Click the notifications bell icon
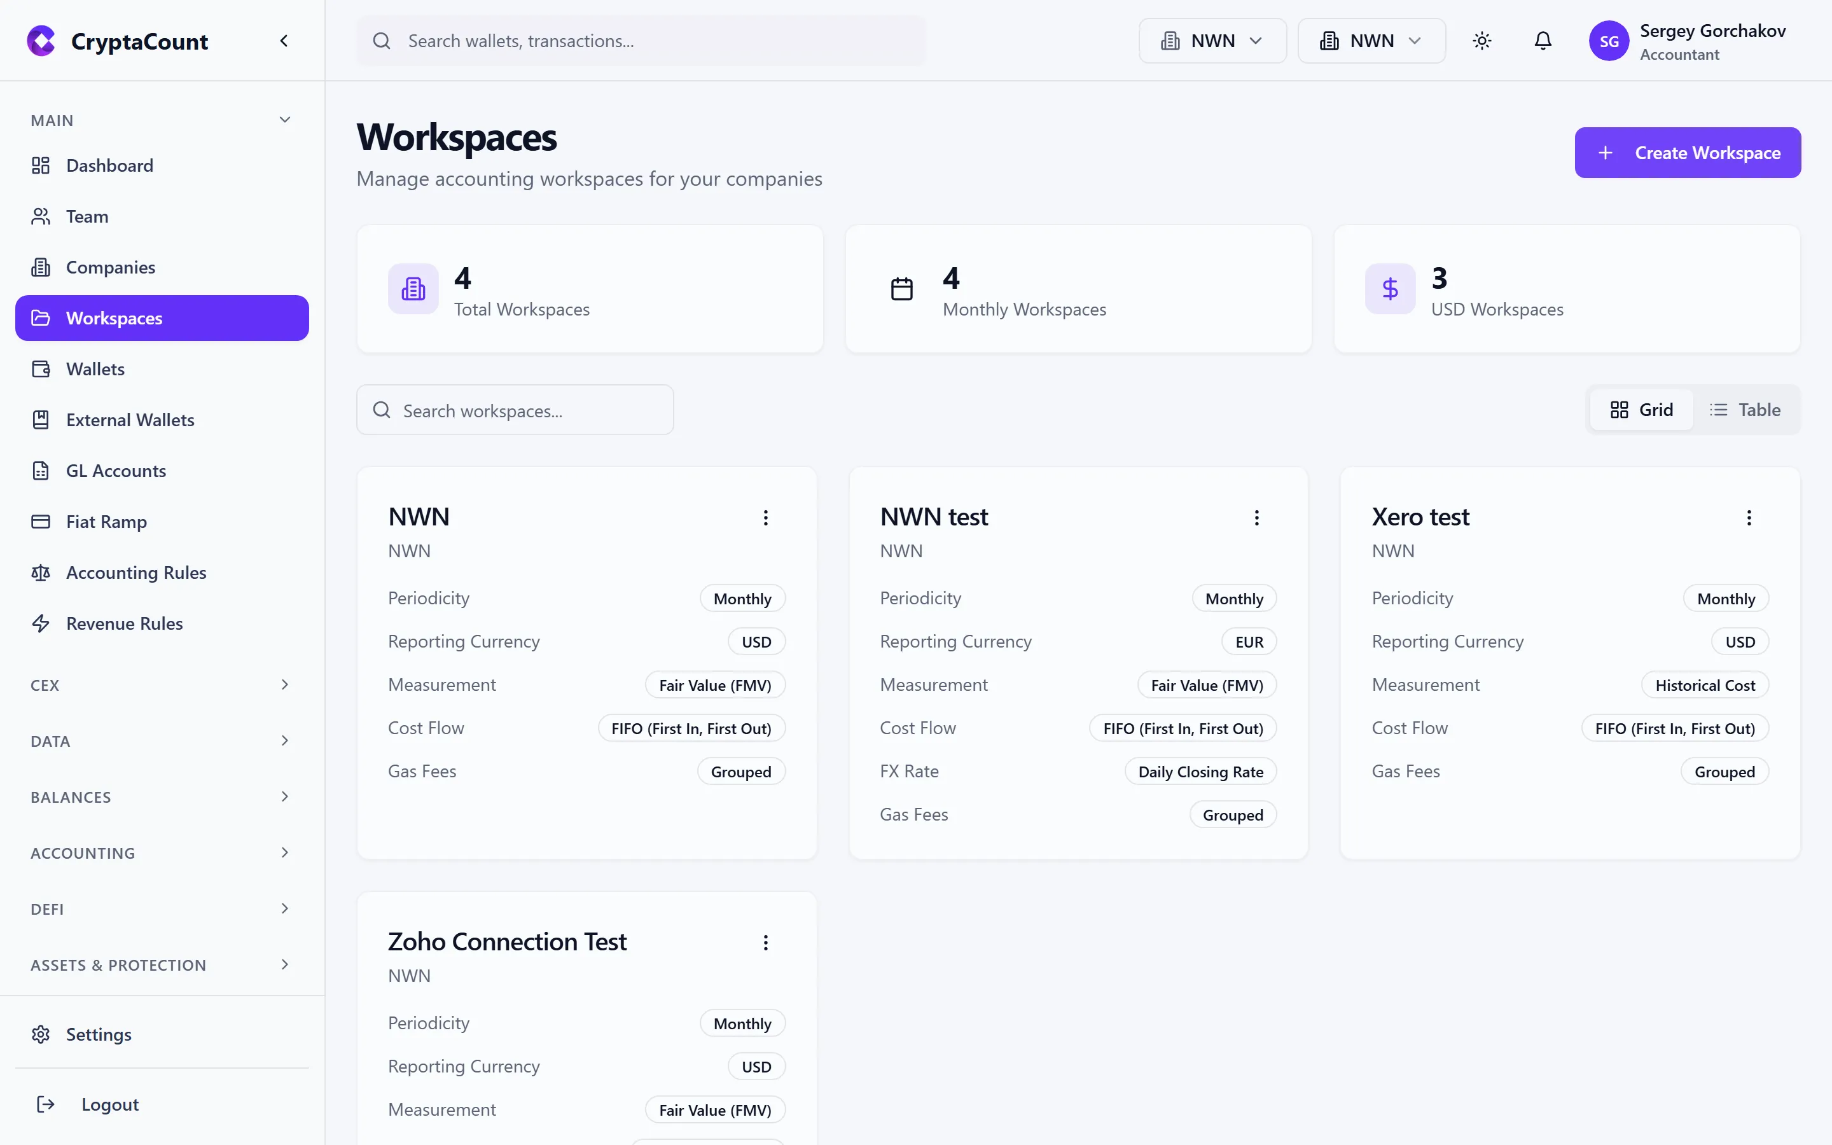 pyautogui.click(x=1543, y=41)
